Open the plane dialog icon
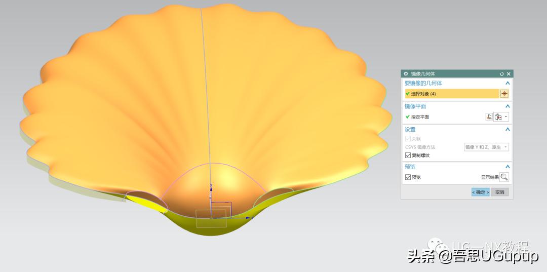This screenshot has height=272, width=547. (x=489, y=117)
